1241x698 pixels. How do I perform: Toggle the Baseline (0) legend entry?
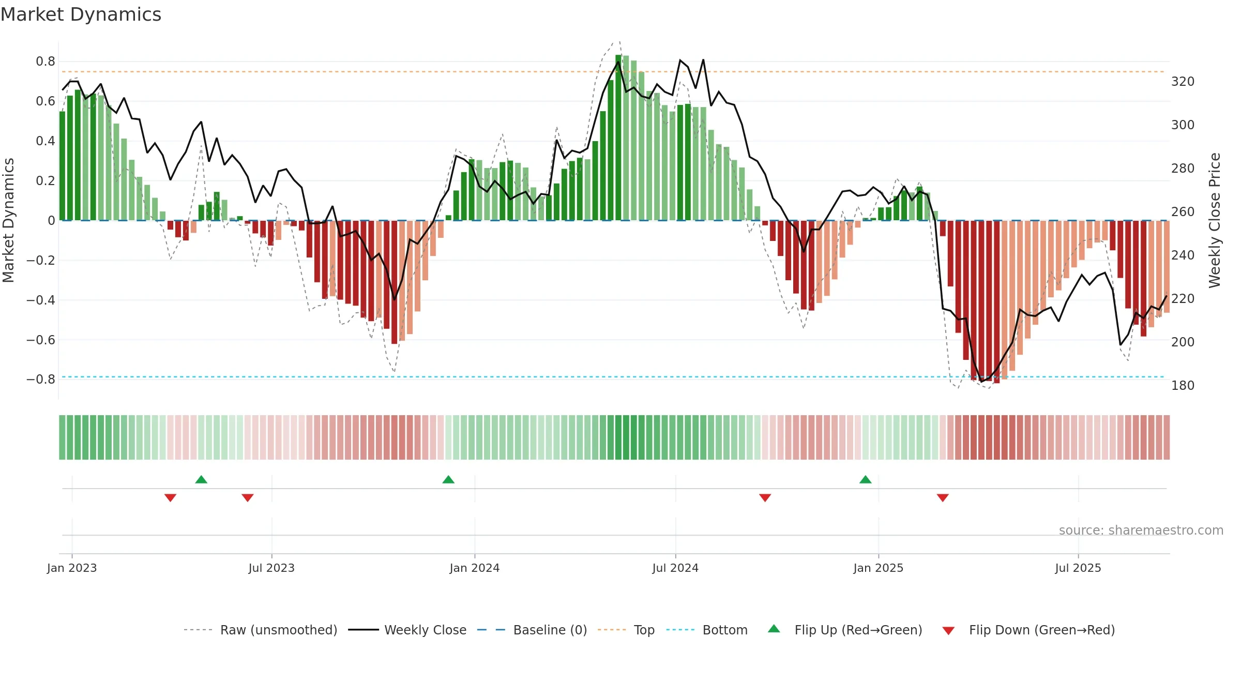532,630
